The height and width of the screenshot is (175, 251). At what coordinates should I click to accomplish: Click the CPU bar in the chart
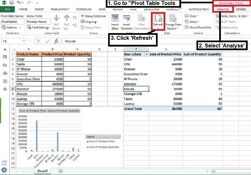[x=37, y=136]
